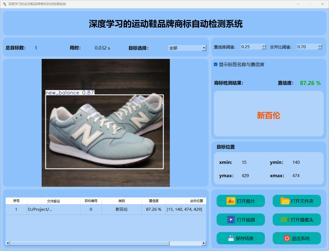Click the IoU threshold field showing 0.70
329x251 pixels.
point(307,47)
